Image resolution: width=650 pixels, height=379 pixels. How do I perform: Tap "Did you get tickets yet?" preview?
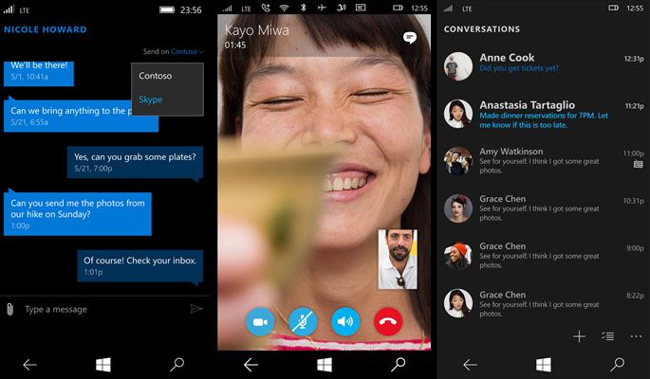pos(519,68)
